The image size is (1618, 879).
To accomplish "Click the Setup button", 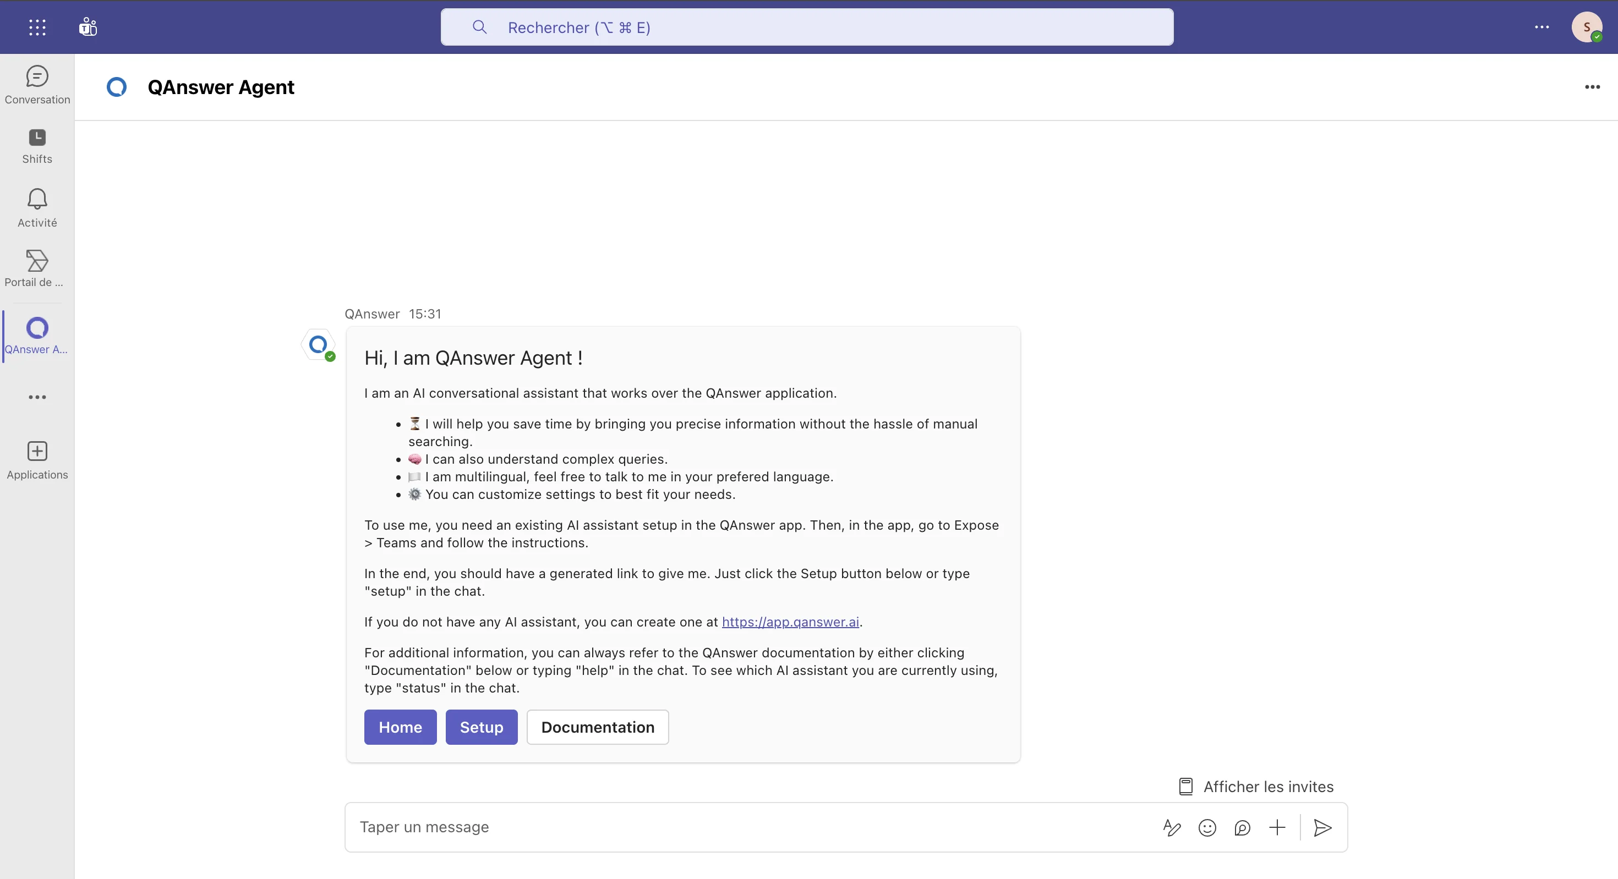I will [x=482, y=727].
